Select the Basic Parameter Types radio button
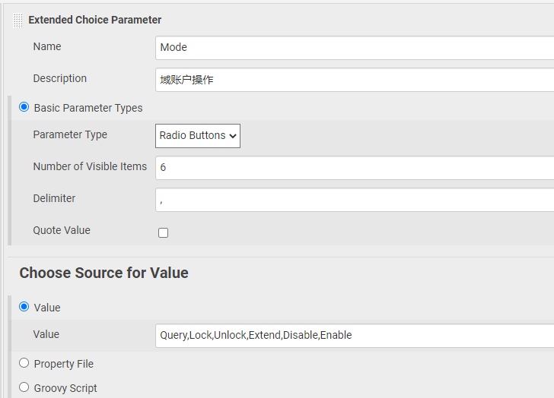Screen dimensions: 554x398 point(24,107)
